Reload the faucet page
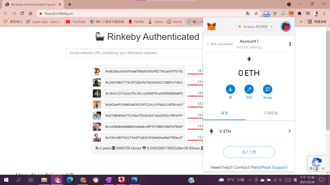Image resolution: width=330 pixels, height=185 pixels. 22,13
